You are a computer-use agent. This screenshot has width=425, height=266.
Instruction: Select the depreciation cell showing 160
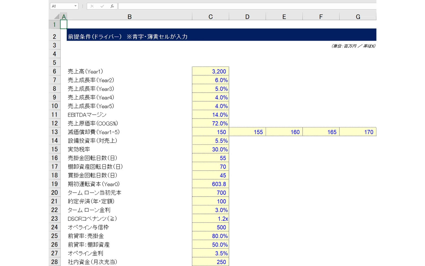click(x=284, y=132)
